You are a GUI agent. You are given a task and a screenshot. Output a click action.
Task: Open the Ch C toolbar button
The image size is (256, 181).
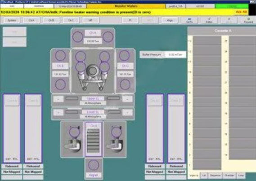click(71, 20)
